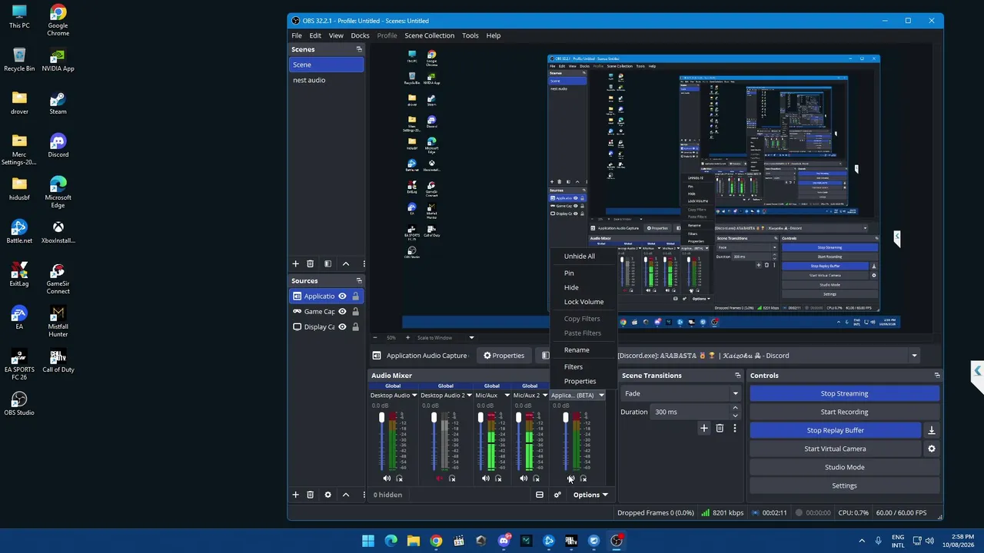Click the Windows Start button
This screenshot has width=984, height=553.
368,541
